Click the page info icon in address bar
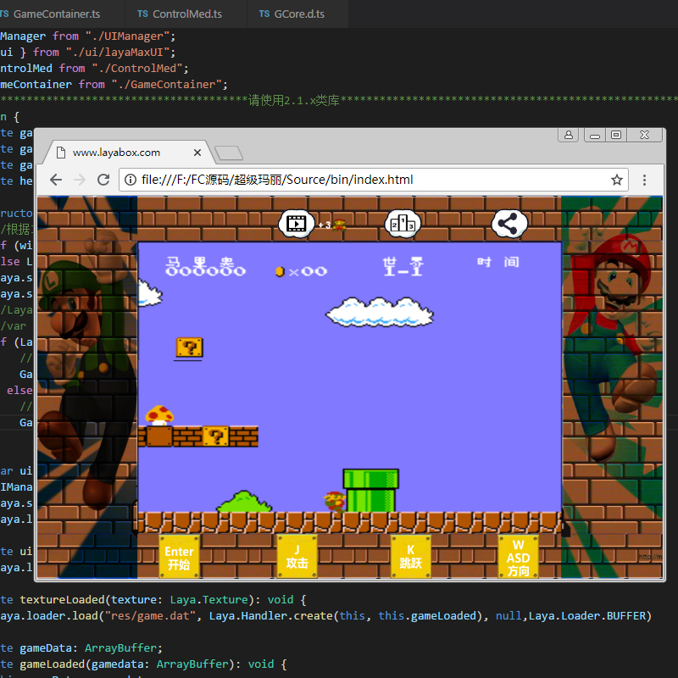Viewport: 678px width, 678px height. tap(131, 180)
